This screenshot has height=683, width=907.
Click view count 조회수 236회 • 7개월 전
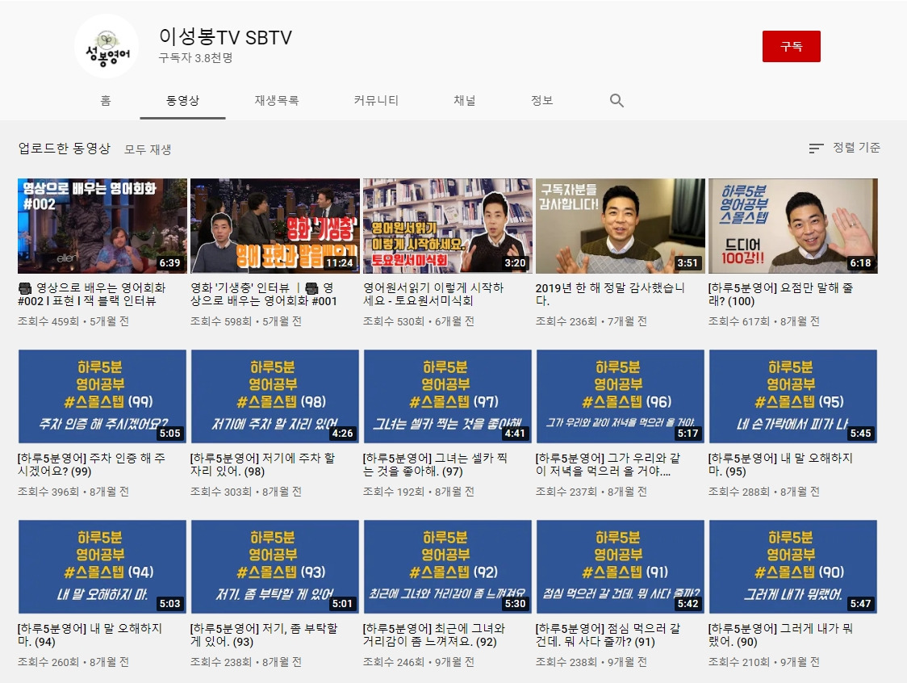coord(591,321)
